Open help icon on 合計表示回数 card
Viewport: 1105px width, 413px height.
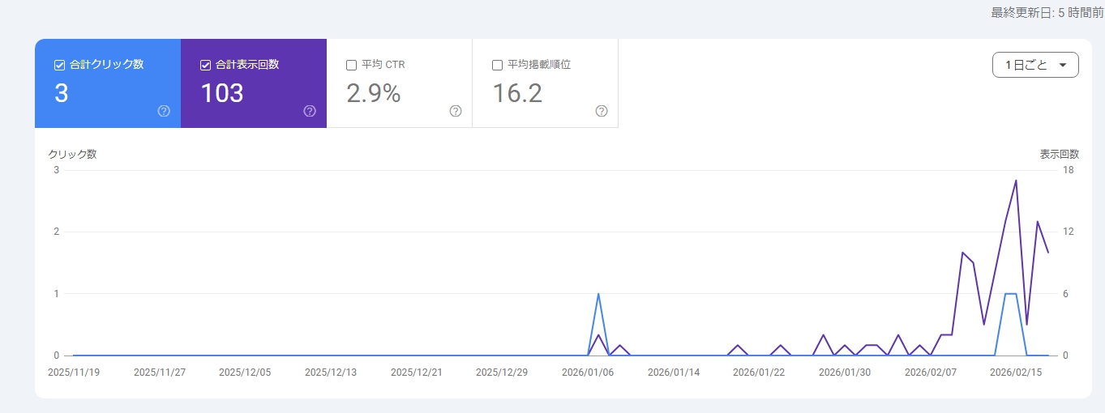tap(310, 111)
